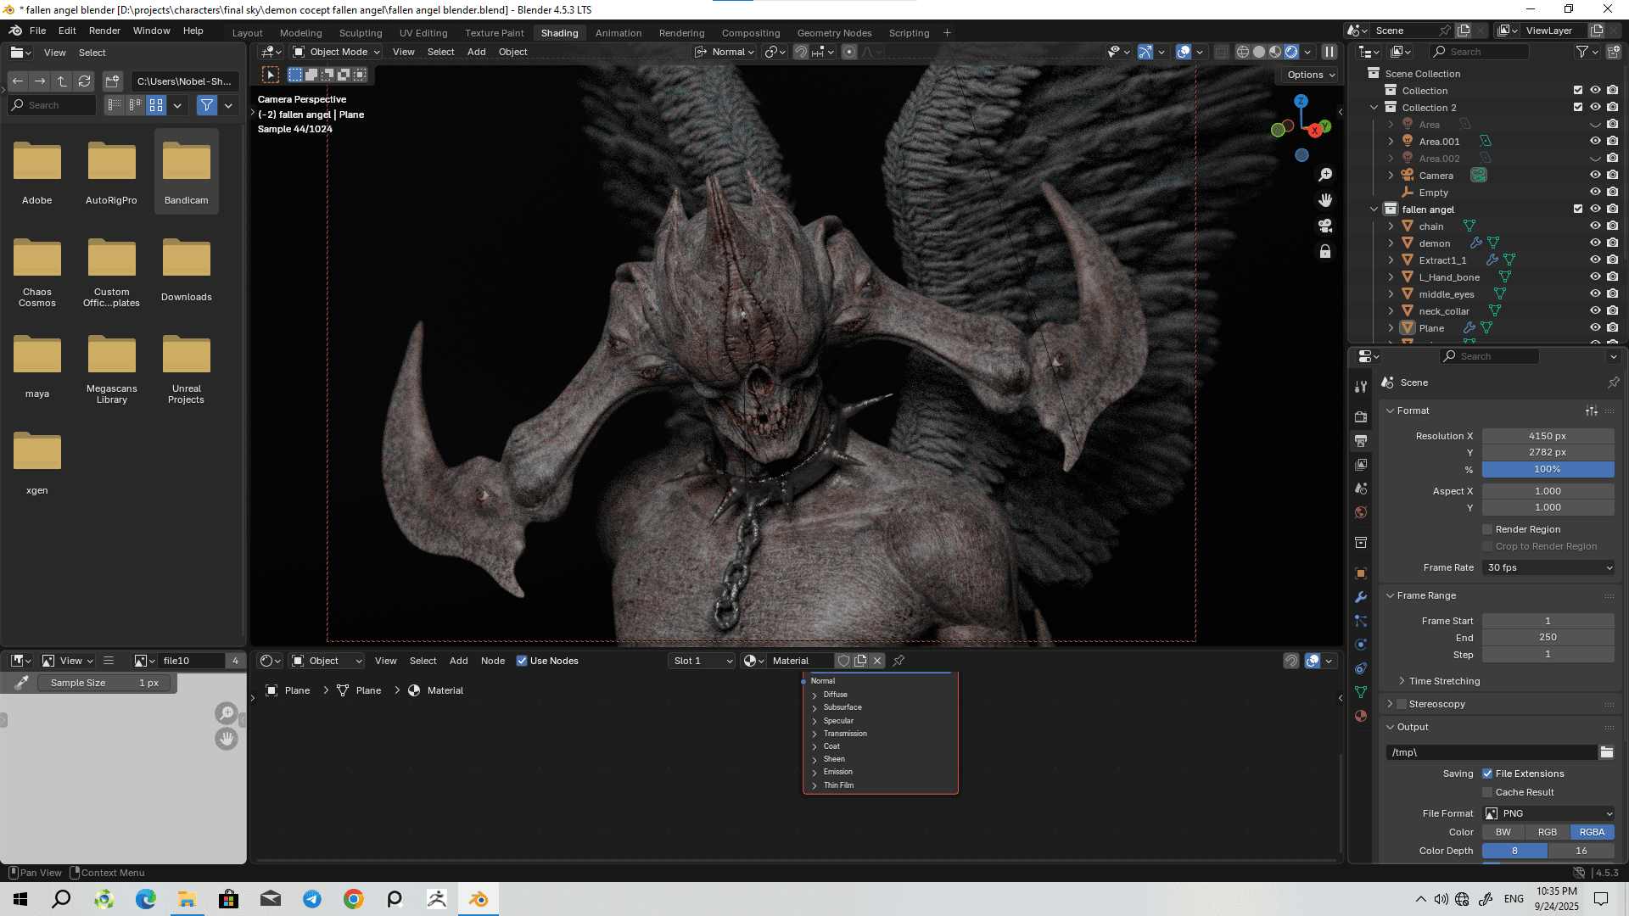This screenshot has height=916, width=1629.
Task: Open the World properties tab
Action: point(1361,511)
